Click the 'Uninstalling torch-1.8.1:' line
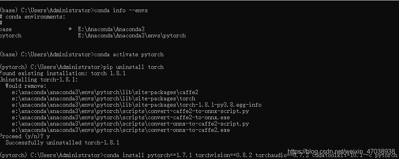Screen dimensions: 399x159 [x=39, y=79]
